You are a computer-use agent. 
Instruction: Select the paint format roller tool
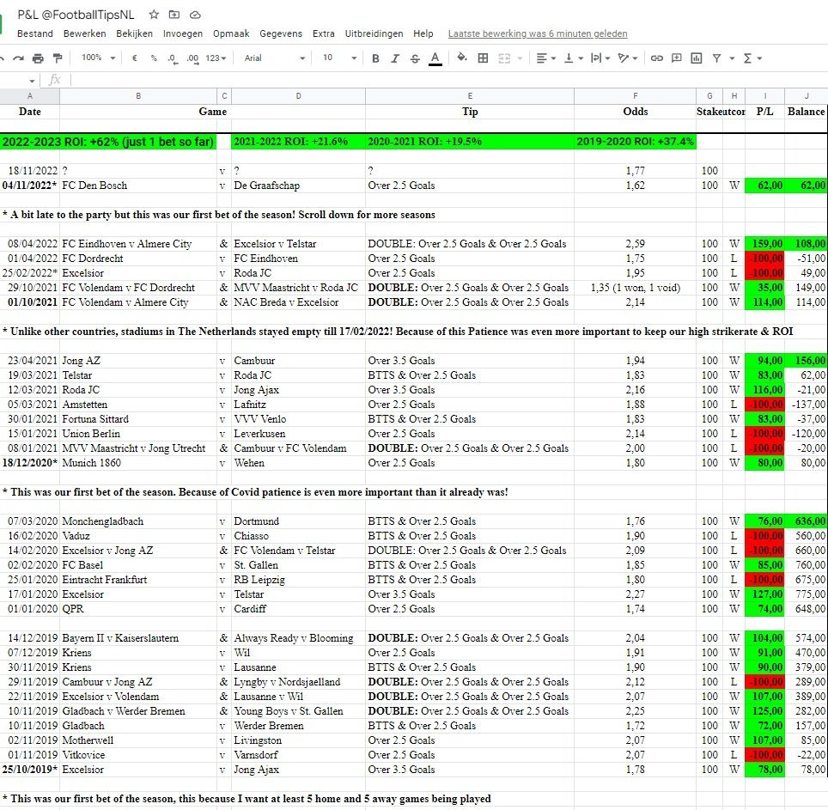coord(58,58)
